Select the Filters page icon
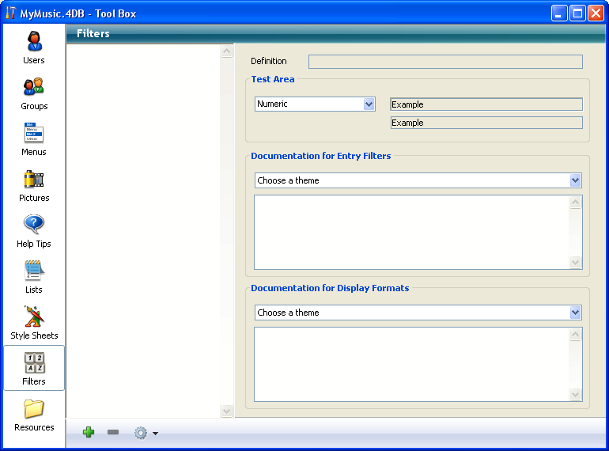The image size is (609, 451). (x=34, y=368)
